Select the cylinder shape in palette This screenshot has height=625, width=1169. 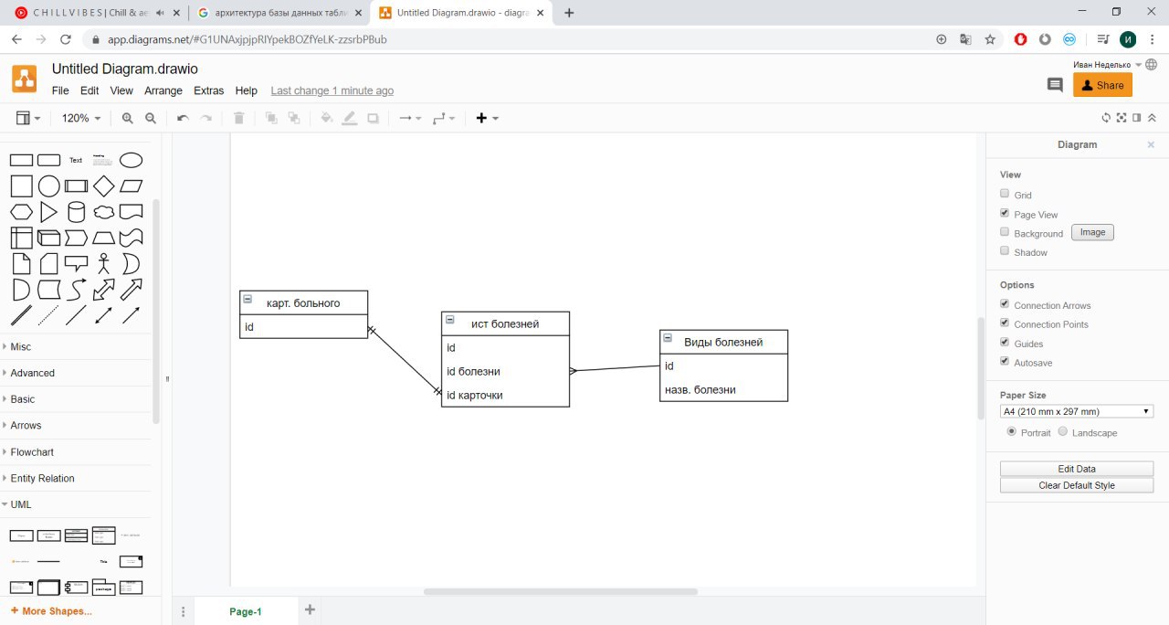(x=77, y=213)
